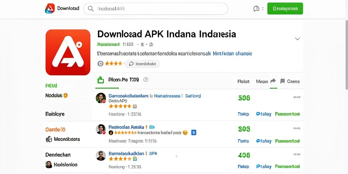348x174 pixels.
Task: Click Plalay icon in the second review
Action: point(258,141)
